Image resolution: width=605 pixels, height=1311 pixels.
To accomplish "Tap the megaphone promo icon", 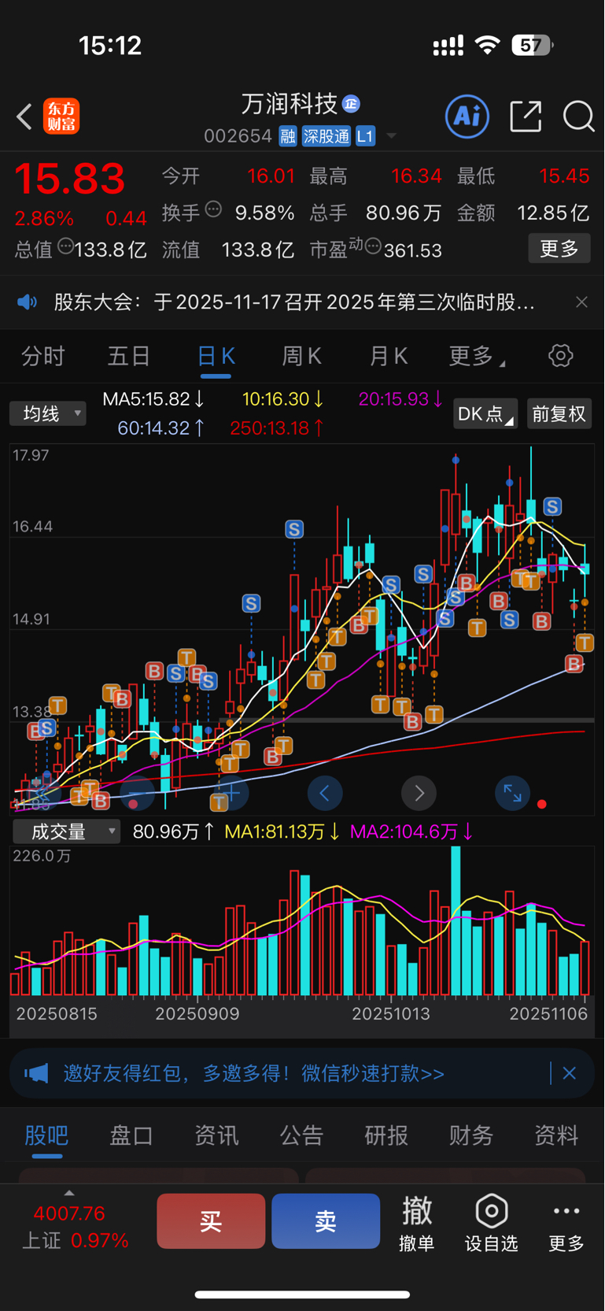I will (36, 1073).
